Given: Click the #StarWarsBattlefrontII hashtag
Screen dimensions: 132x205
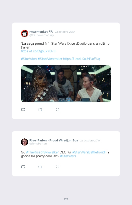Looking at the screenshot, I should pyautogui.click(x=89, y=152).
